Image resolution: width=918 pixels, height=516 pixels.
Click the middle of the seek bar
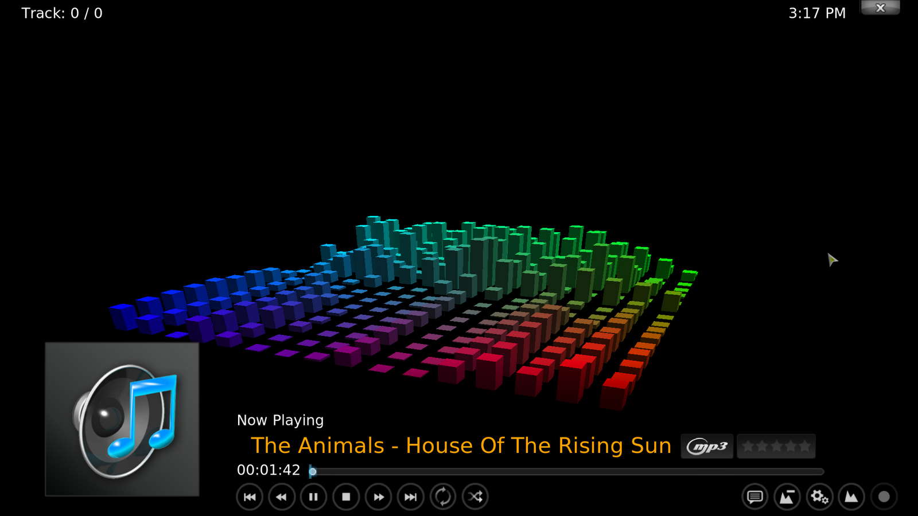[x=566, y=471]
